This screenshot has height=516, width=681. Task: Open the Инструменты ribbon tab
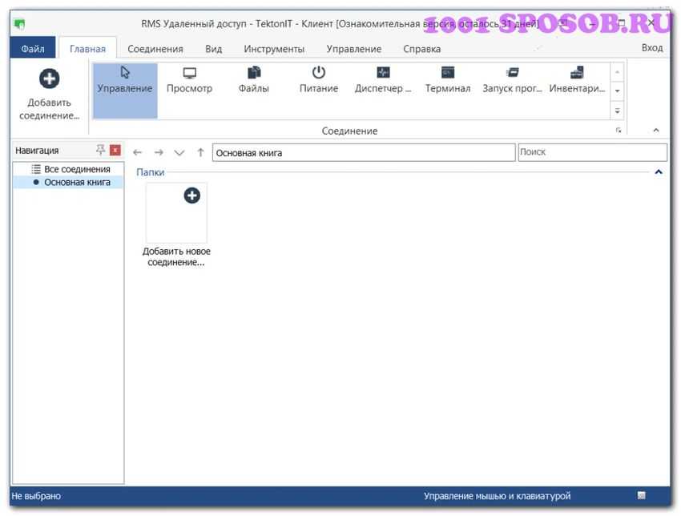pos(274,49)
